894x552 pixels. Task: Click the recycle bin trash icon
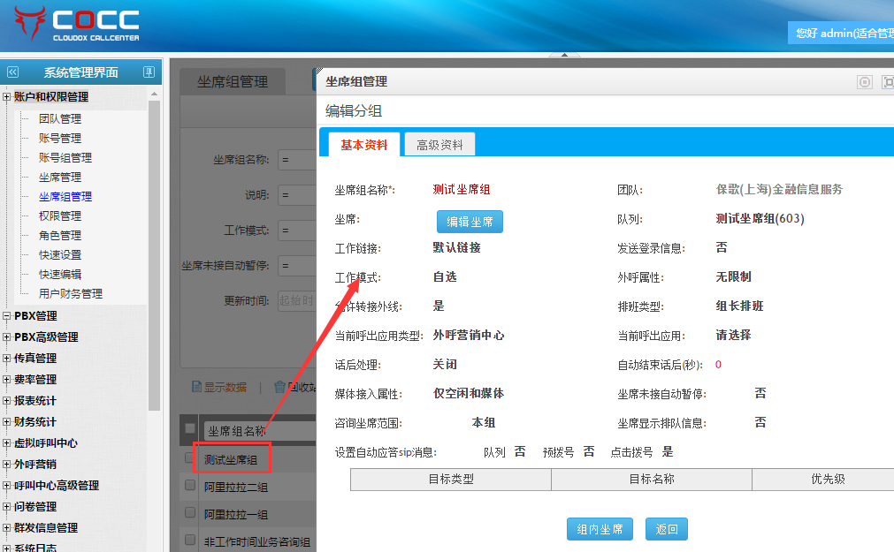(279, 387)
